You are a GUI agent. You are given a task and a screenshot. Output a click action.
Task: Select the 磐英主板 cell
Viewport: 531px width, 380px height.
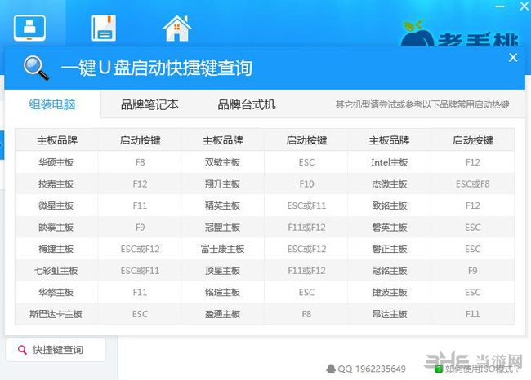390,228
